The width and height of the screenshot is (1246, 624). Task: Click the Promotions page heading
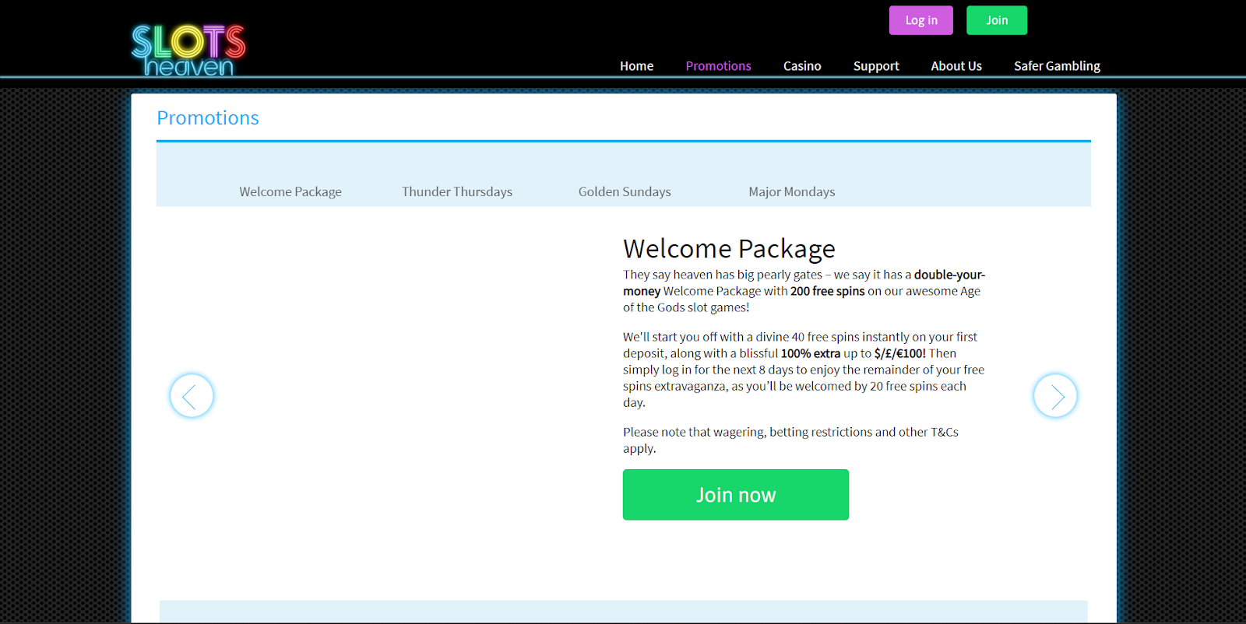point(208,117)
